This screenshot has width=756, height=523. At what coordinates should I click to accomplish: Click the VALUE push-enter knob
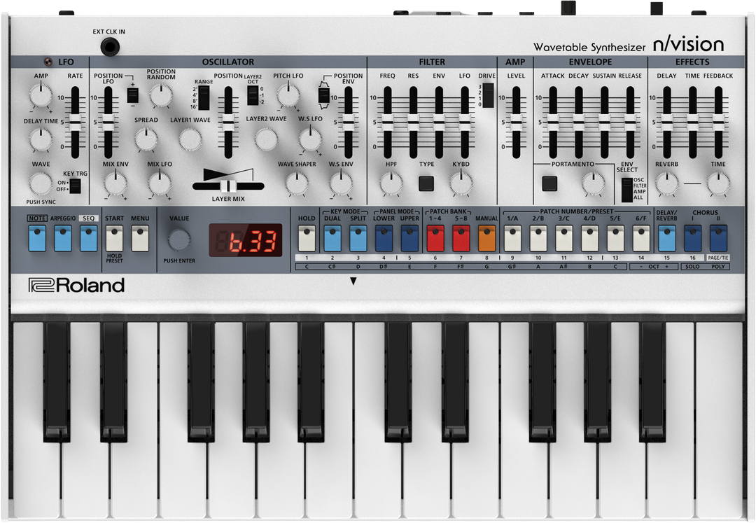point(179,239)
